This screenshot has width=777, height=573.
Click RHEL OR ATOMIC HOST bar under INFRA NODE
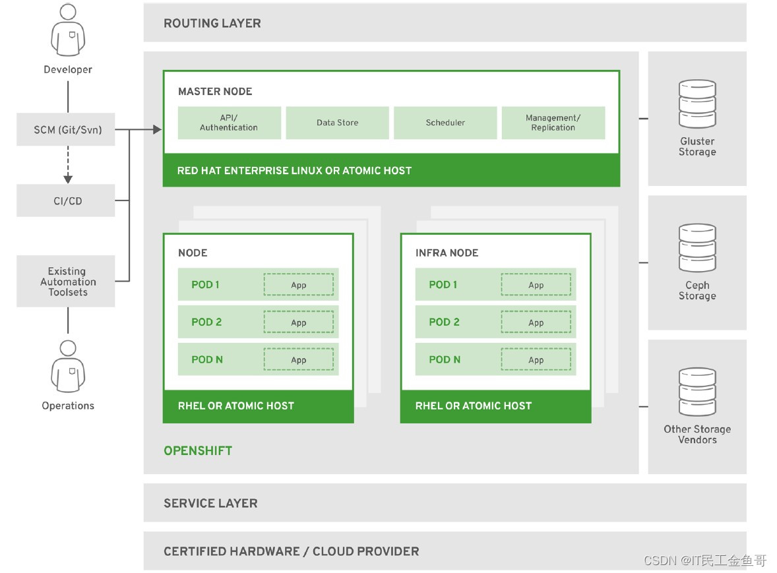495,406
